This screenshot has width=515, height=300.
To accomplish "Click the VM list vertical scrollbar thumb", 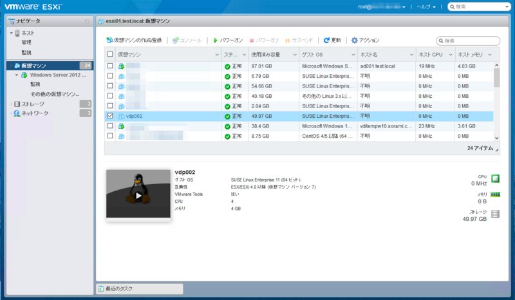I will (496, 77).
